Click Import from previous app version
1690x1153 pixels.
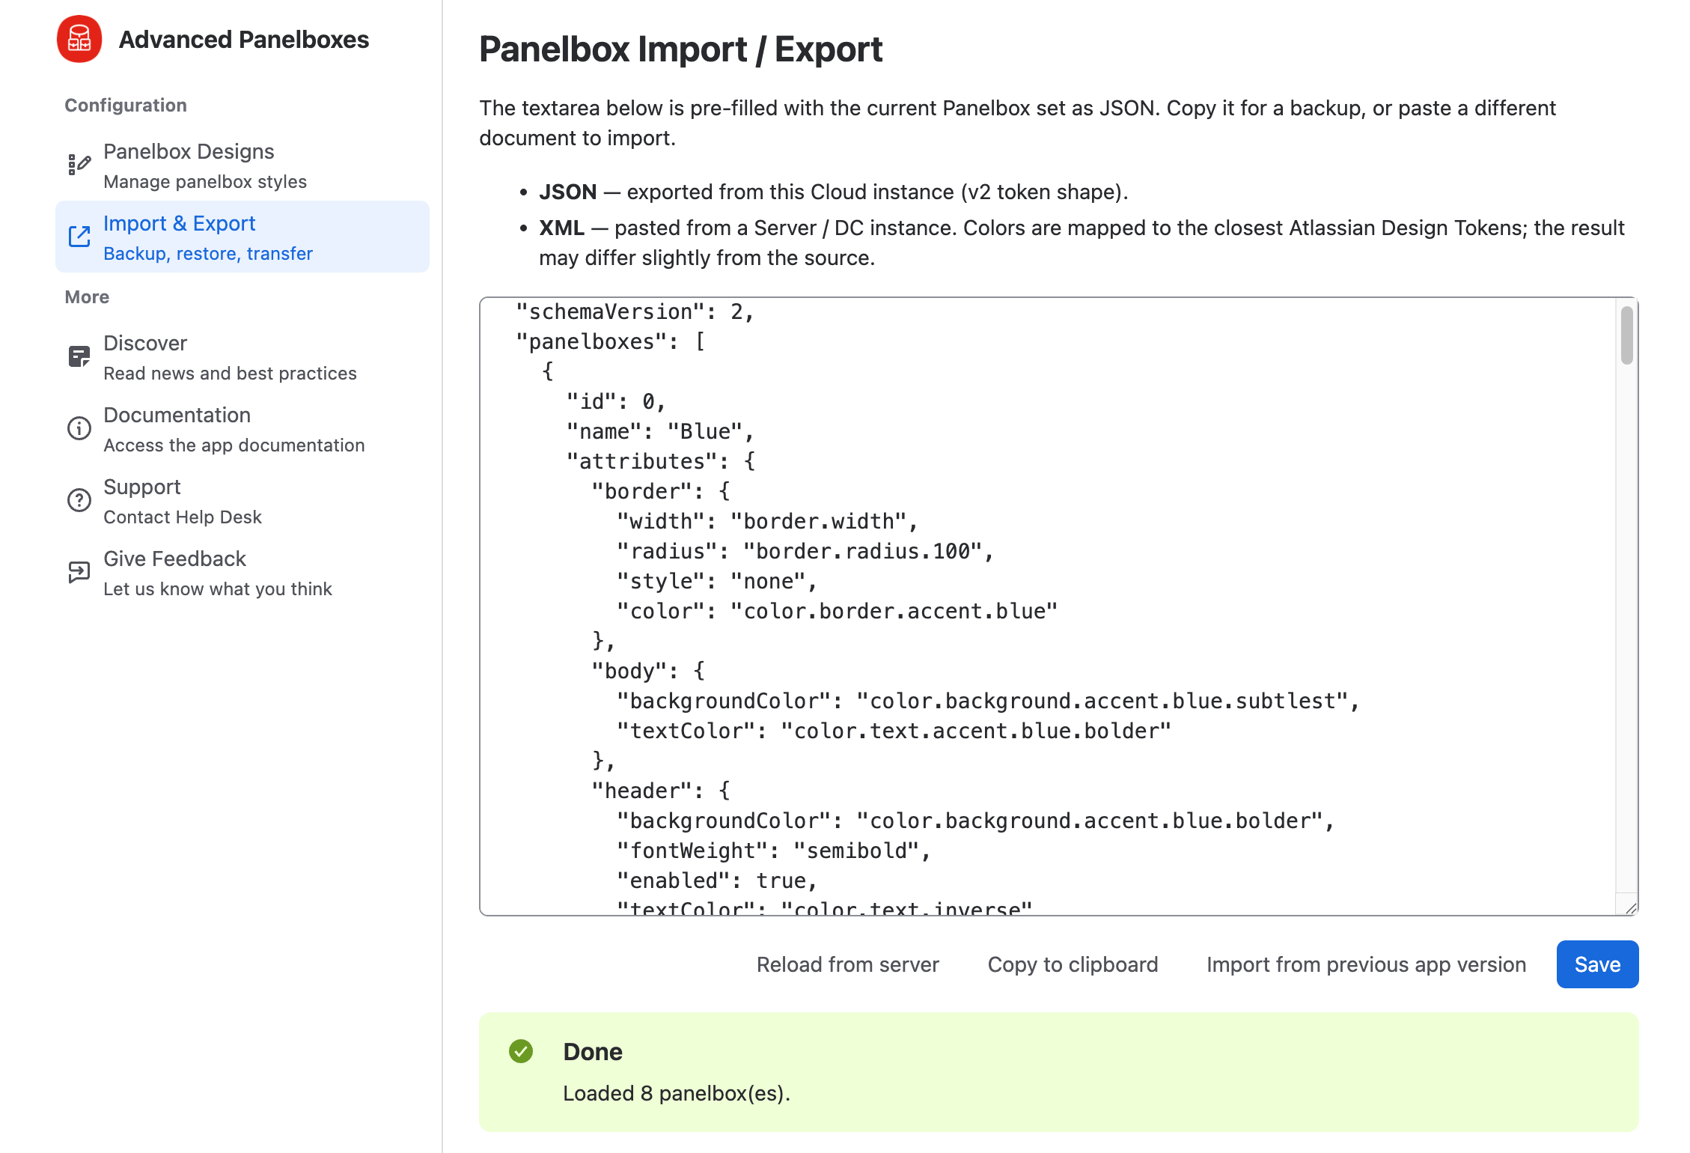[1366, 964]
